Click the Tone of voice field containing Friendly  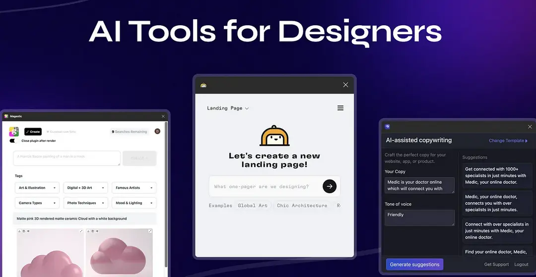point(419,218)
